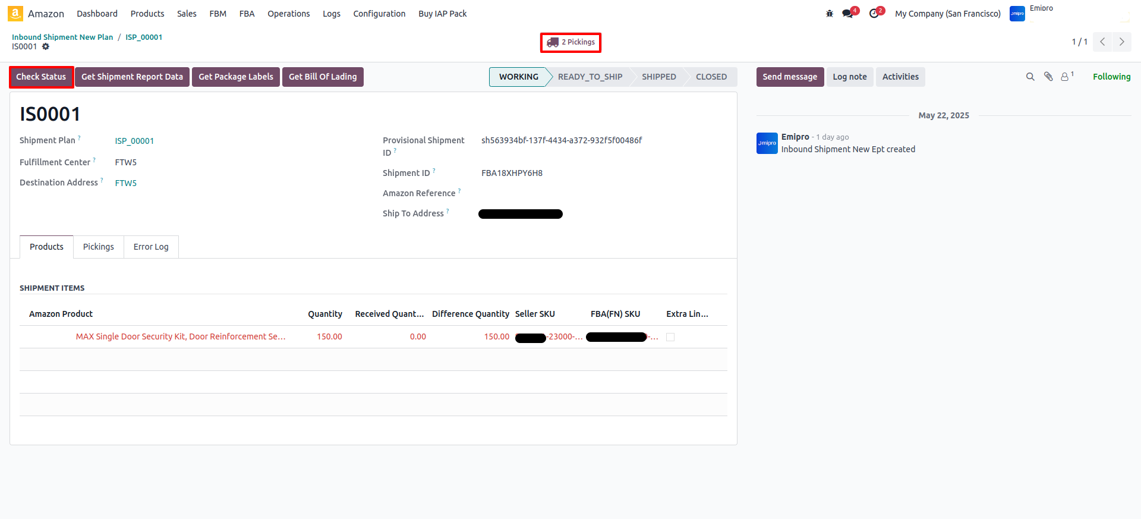Click the gear icon beside IS0001
The image size is (1141, 519).
[46, 47]
